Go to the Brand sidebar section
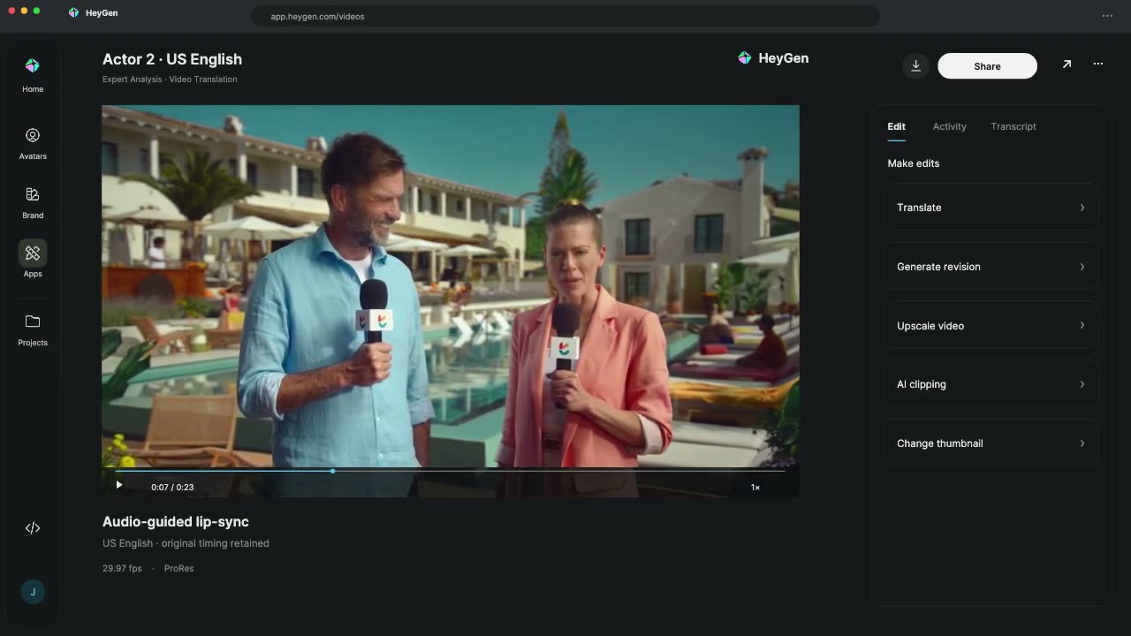The width and height of the screenshot is (1131, 636). pos(33,202)
